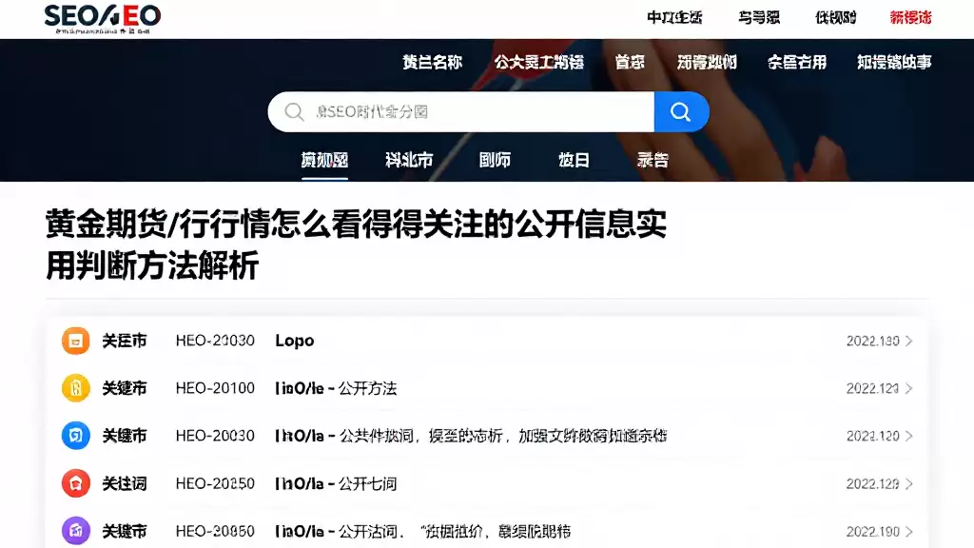Open the red top-right header link
Image resolution: width=974 pixels, height=548 pixels.
pos(910,17)
